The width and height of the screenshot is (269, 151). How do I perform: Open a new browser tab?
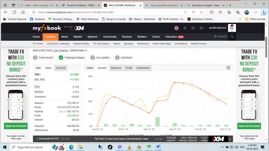(230, 5)
